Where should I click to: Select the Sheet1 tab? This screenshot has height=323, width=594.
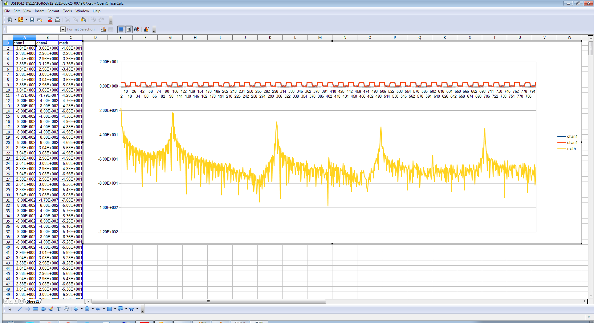point(33,301)
